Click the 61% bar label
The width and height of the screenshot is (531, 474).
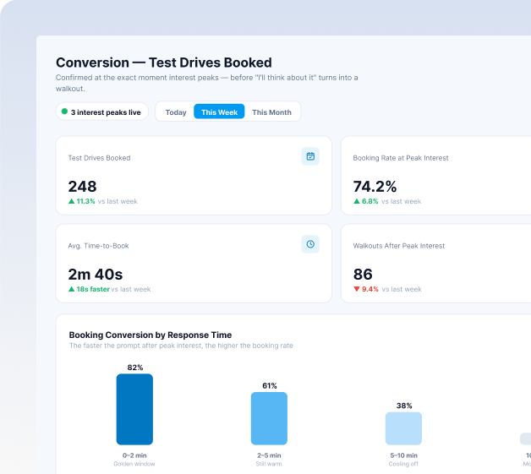(269, 385)
